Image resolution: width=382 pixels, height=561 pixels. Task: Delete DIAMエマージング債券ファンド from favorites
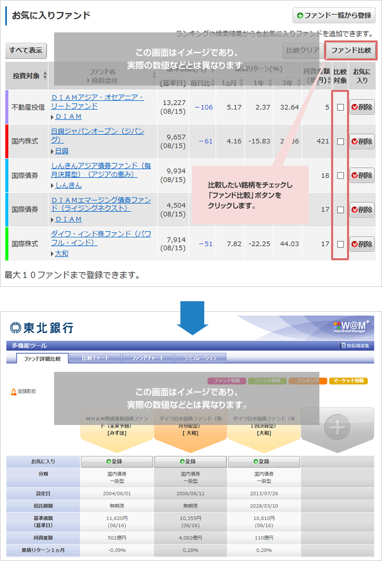tap(362, 210)
